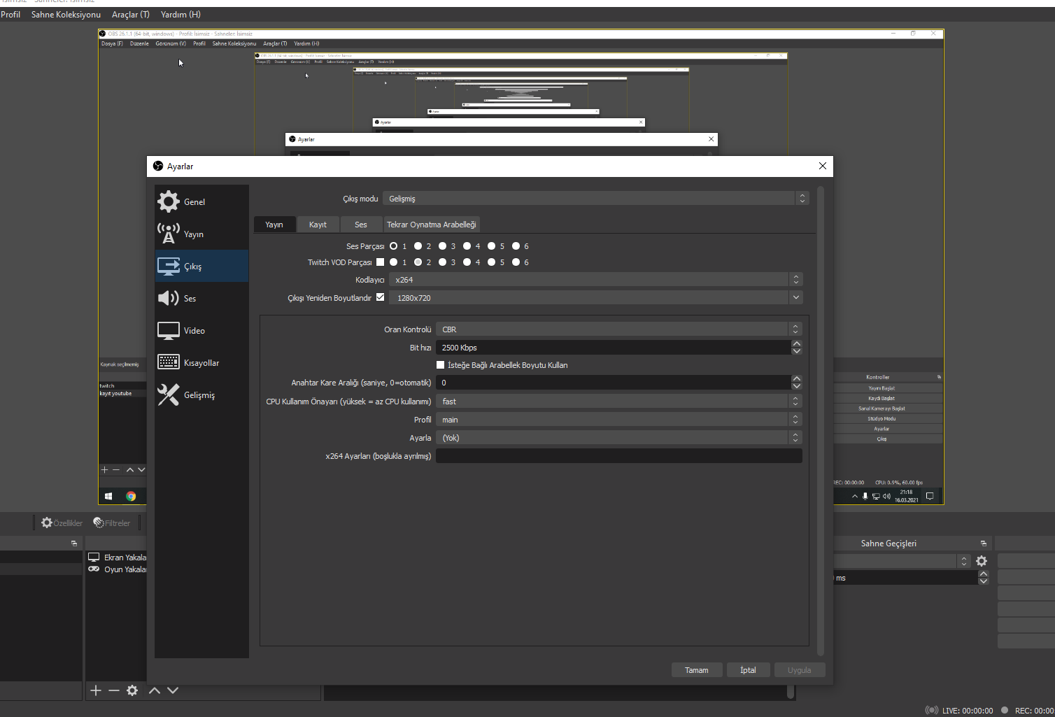The height and width of the screenshot is (717, 1055).
Task: Open the Araçlar (T) menu
Action: pos(131,14)
